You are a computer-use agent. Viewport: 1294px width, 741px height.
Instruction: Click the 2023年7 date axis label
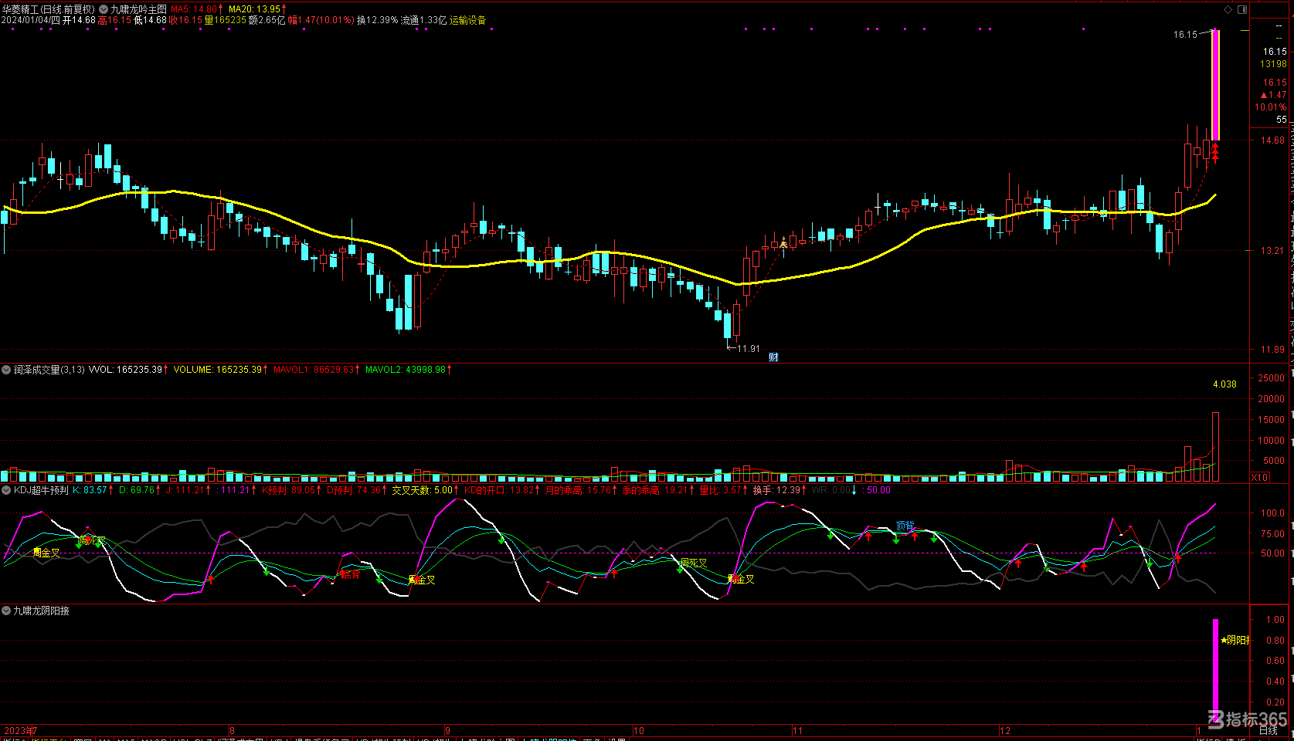[20, 730]
